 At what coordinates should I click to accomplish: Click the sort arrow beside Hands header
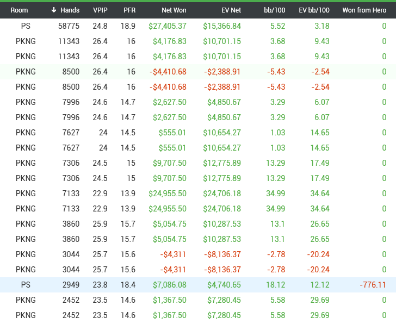[x=54, y=10]
